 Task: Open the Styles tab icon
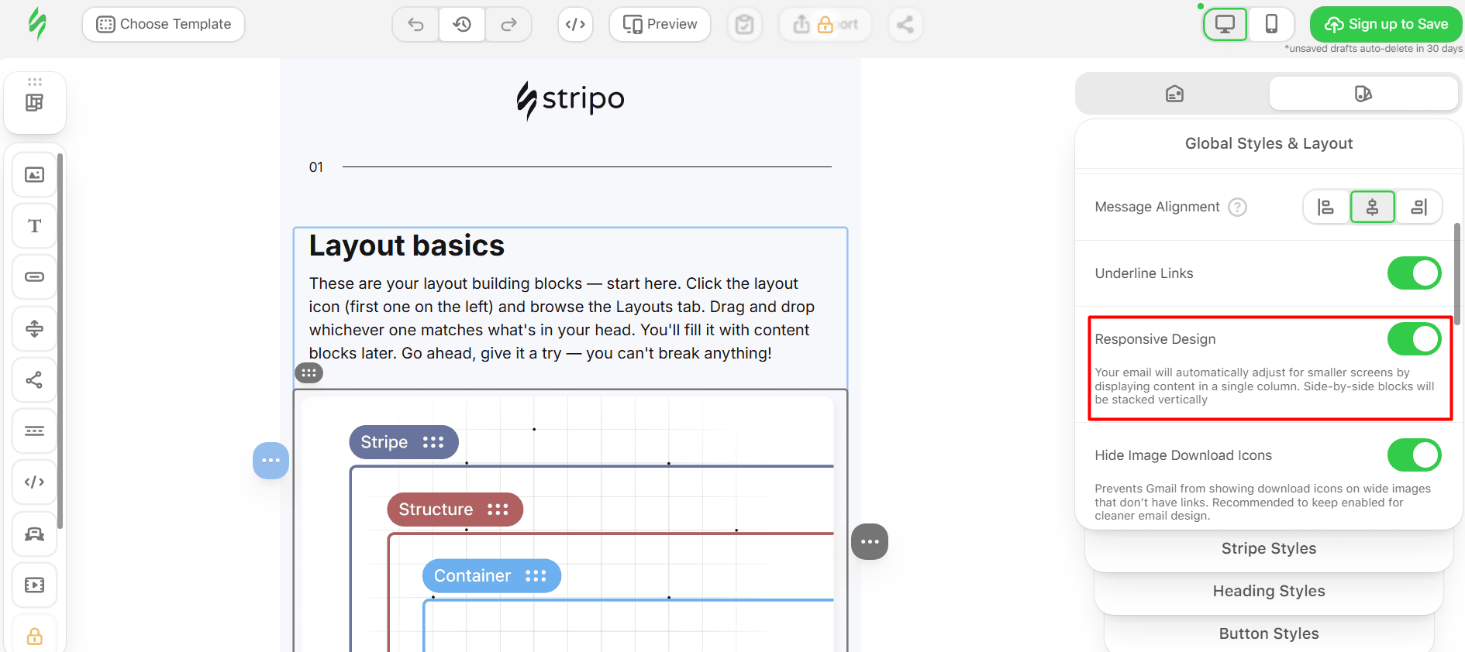tap(1363, 94)
